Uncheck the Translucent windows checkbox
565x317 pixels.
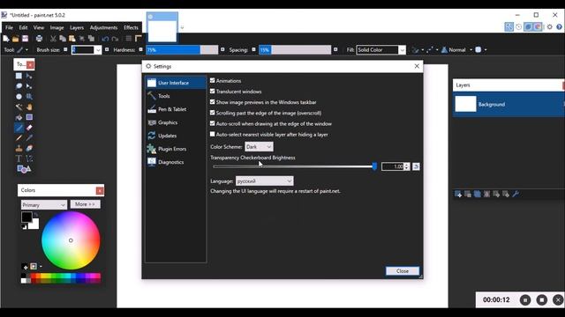212,92
